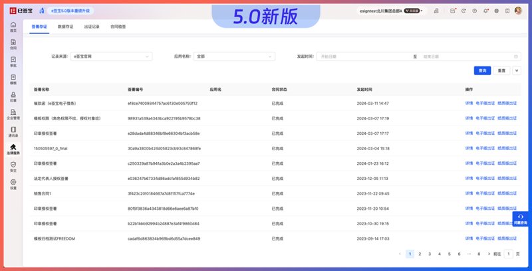Go to page 2

tap(420, 254)
